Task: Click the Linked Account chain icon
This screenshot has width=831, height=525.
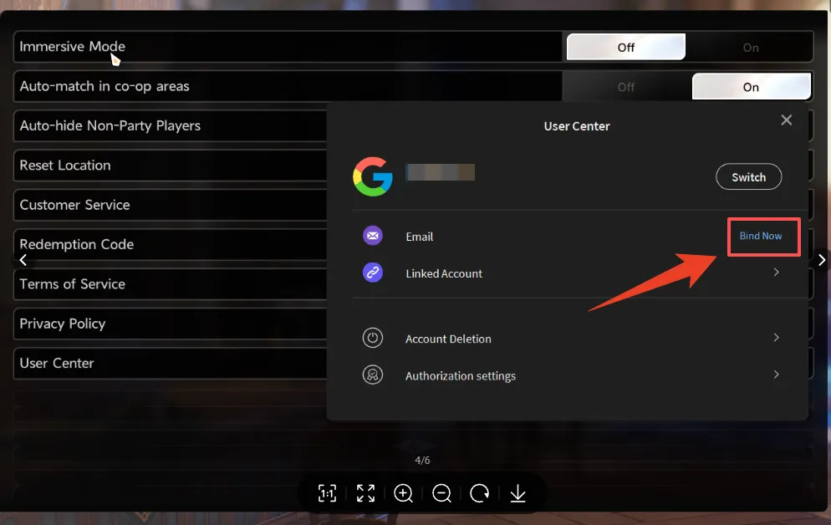Action: pyautogui.click(x=373, y=273)
